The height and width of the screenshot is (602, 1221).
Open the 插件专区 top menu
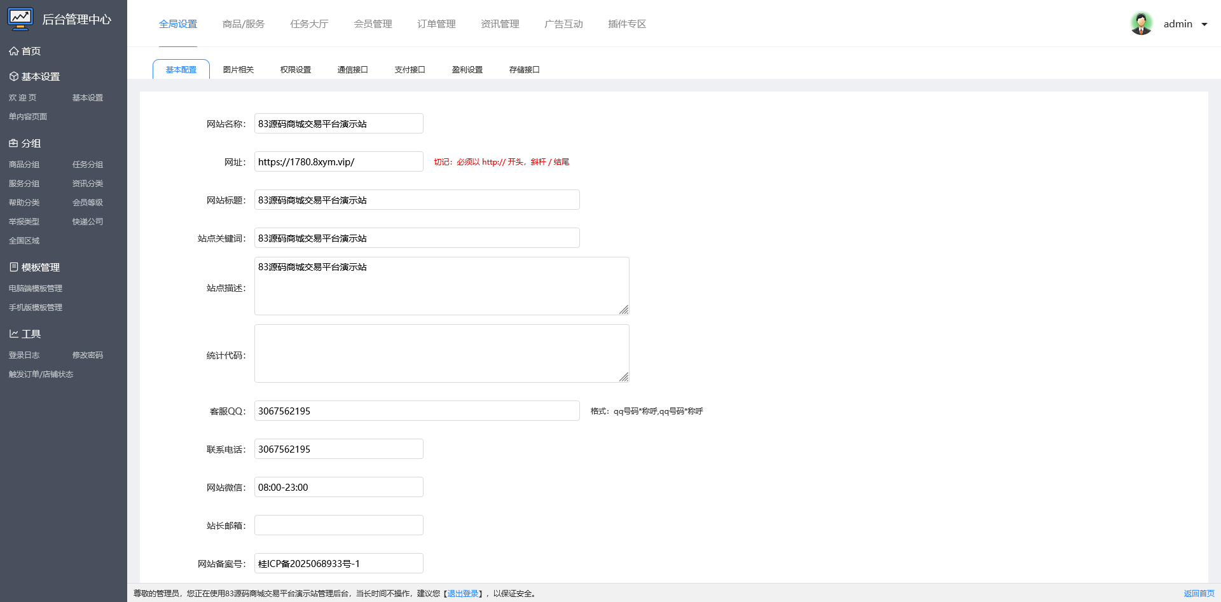(x=627, y=24)
